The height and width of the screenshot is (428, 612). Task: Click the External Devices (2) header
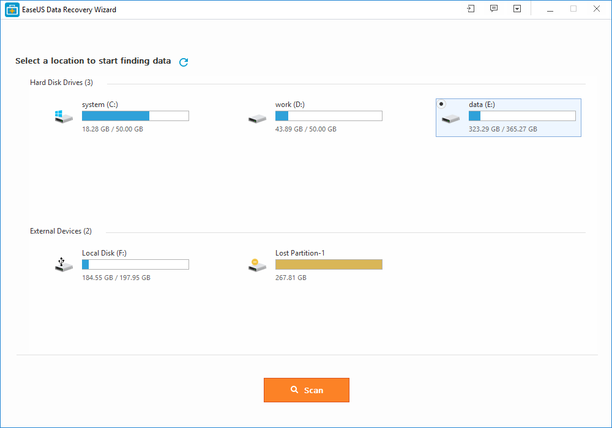(x=61, y=231)
